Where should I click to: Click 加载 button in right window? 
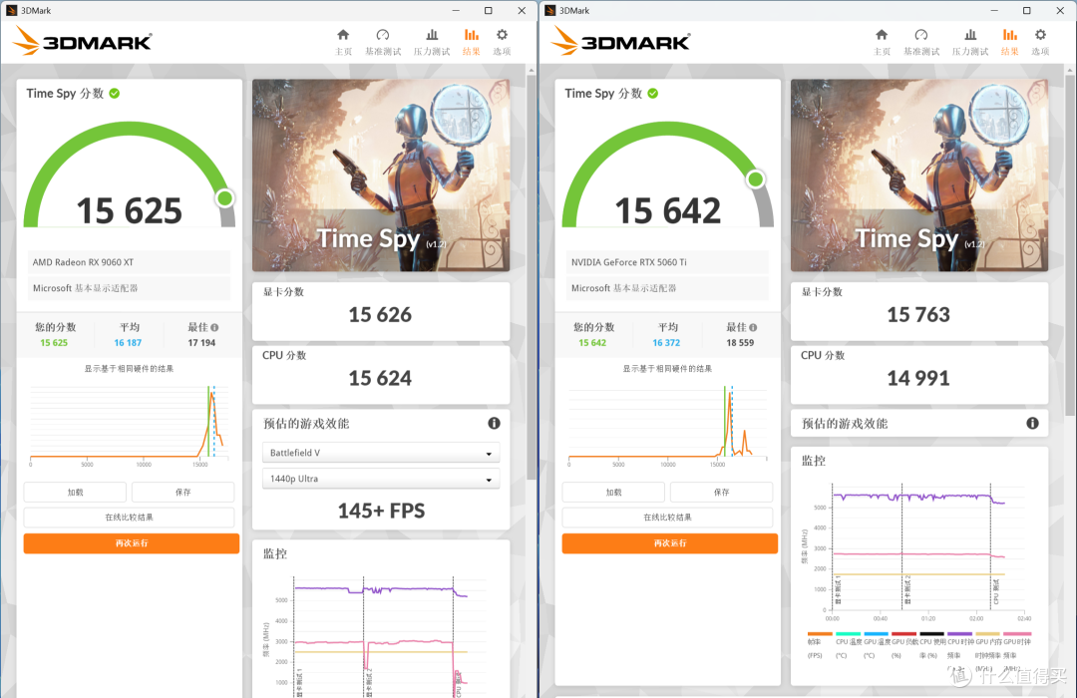[x=613, y=492]
